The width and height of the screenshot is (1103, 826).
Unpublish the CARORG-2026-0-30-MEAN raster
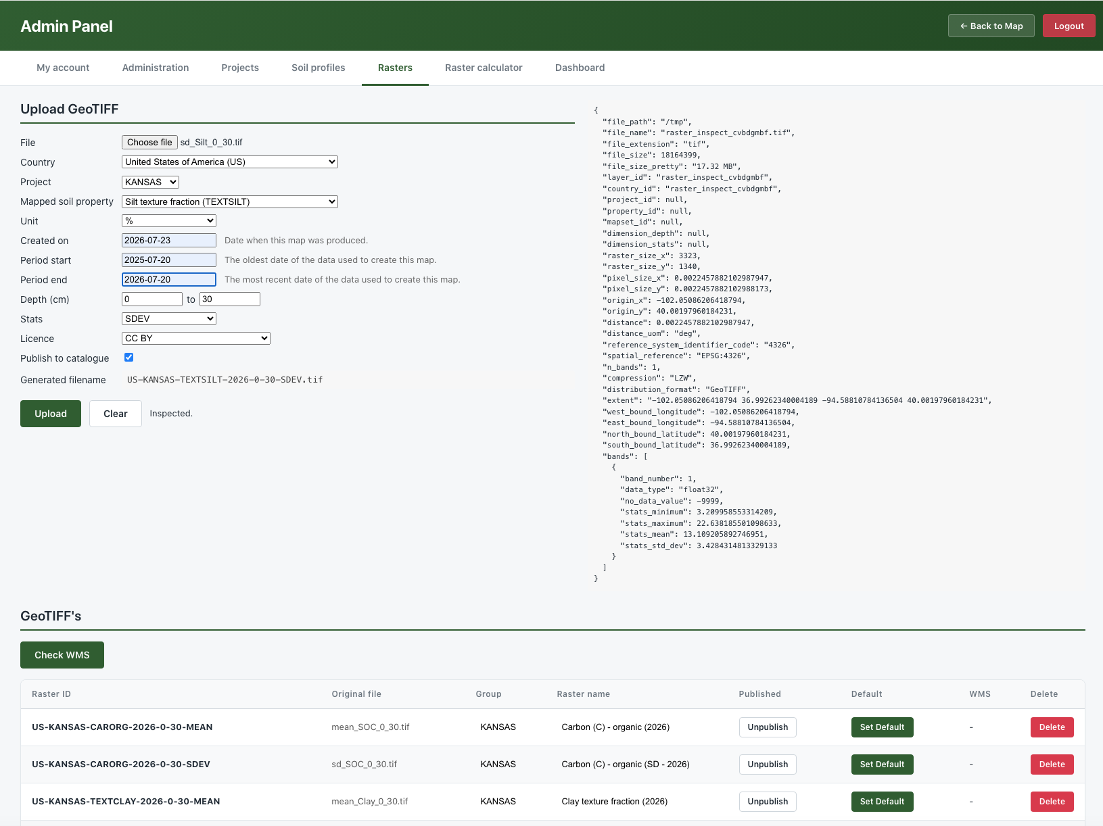pos(768,727)
